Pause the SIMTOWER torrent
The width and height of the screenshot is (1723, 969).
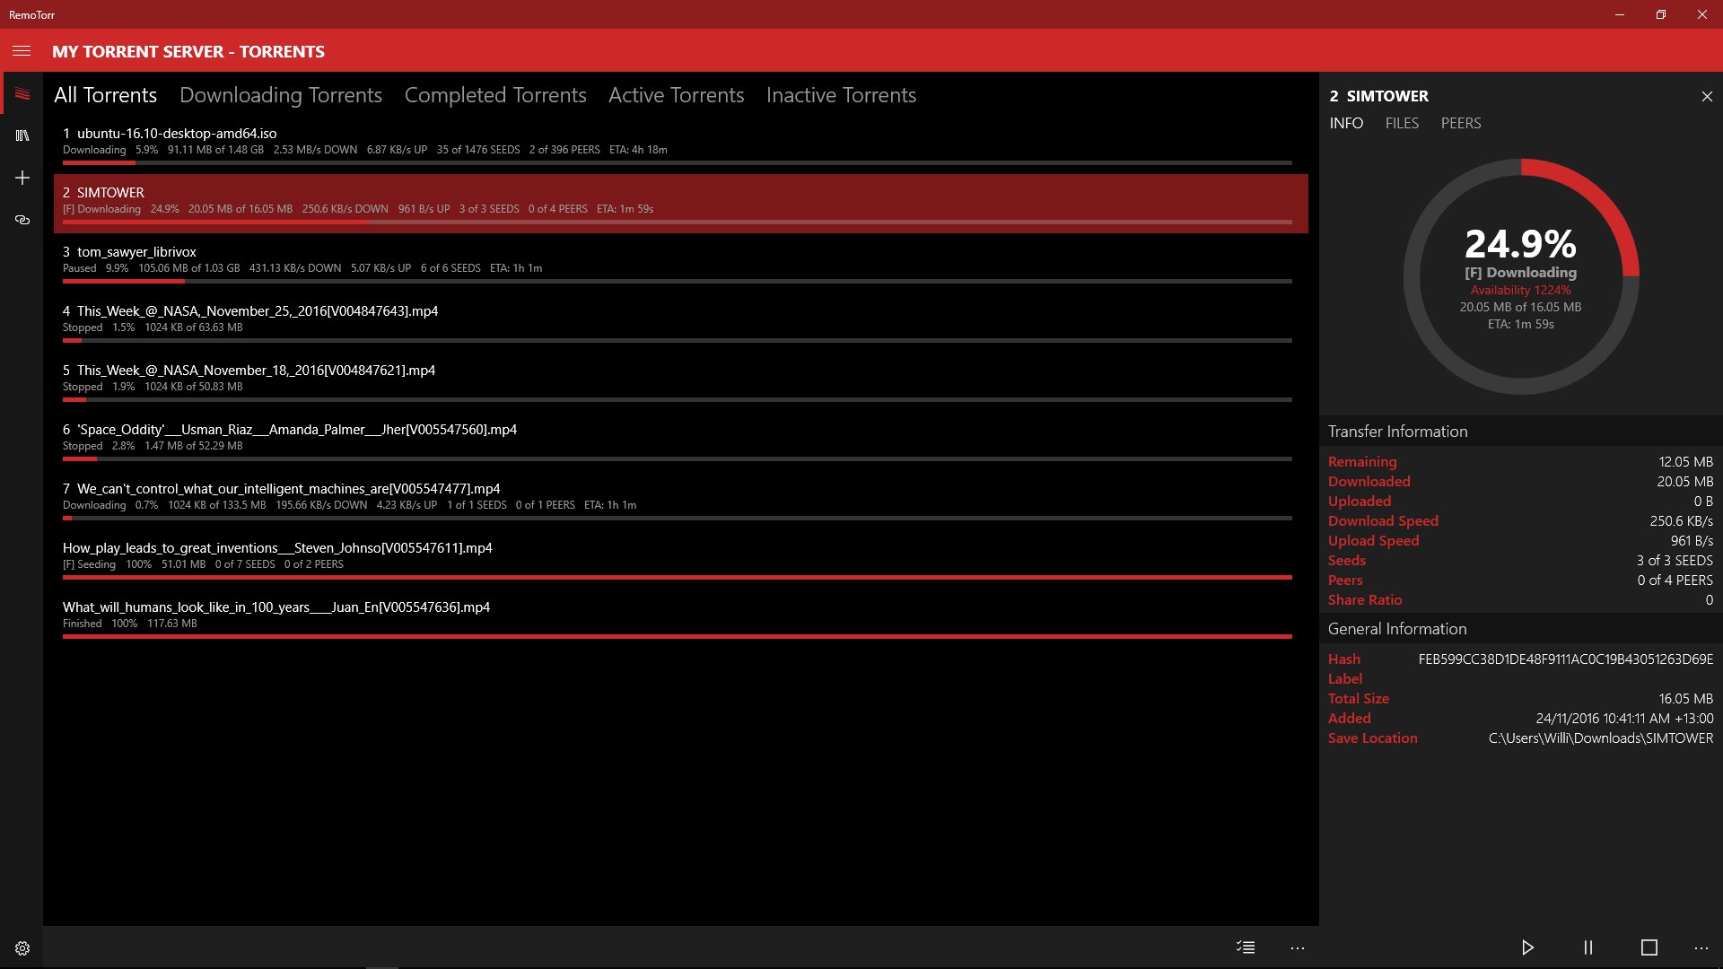[x=1587, y=947]
